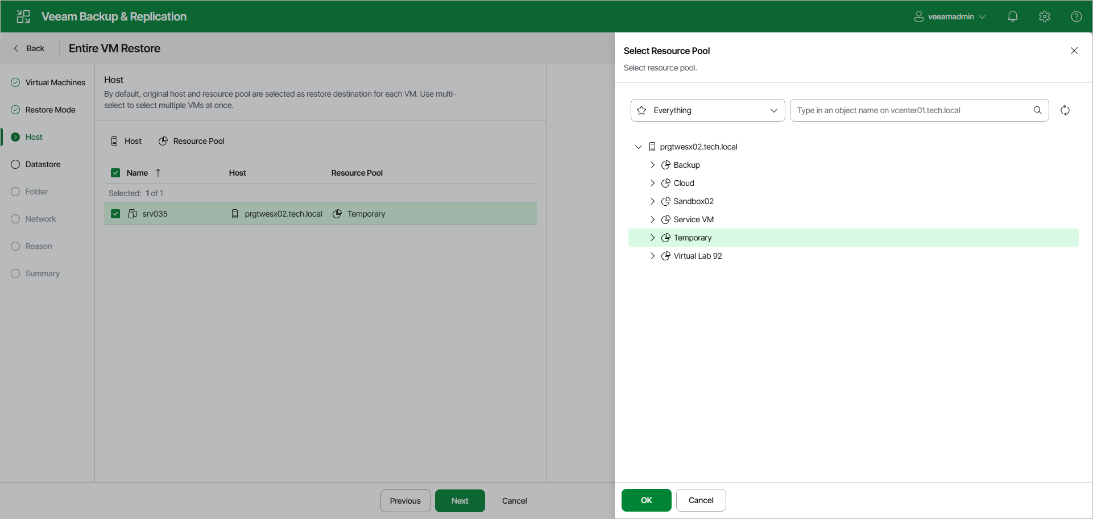Expand the Temporary resource pool
The height and width of the screenshot is (519, 1093).
(x=652, y=238)
